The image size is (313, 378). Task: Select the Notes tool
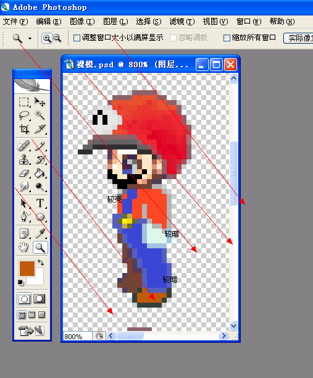click(x=24, y=233)
